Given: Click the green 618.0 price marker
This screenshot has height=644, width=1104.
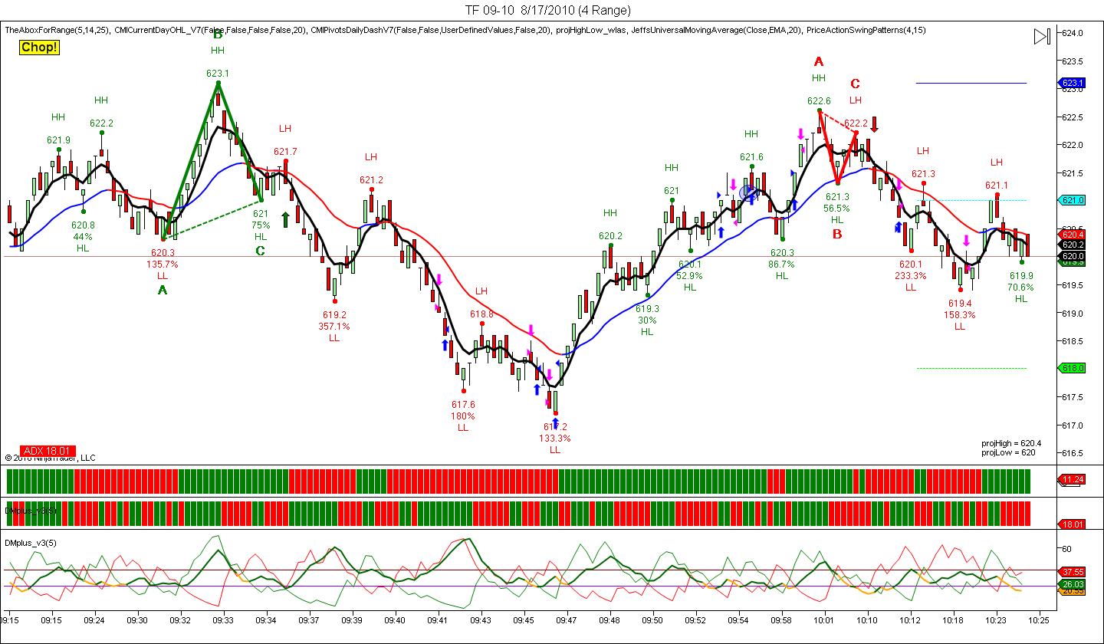Looking at the screenshot, I should [x=1072, y=368].
